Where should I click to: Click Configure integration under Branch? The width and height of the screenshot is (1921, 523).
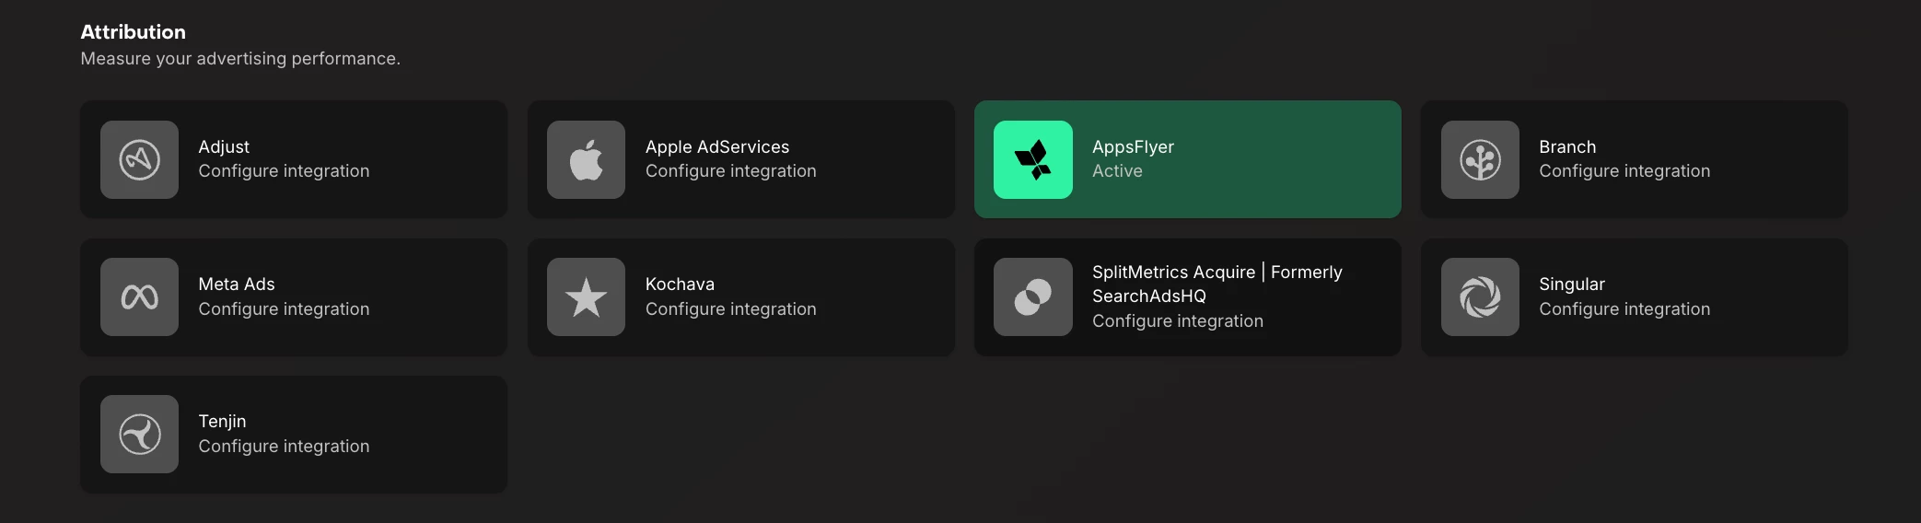click(x=1624, y=171)
